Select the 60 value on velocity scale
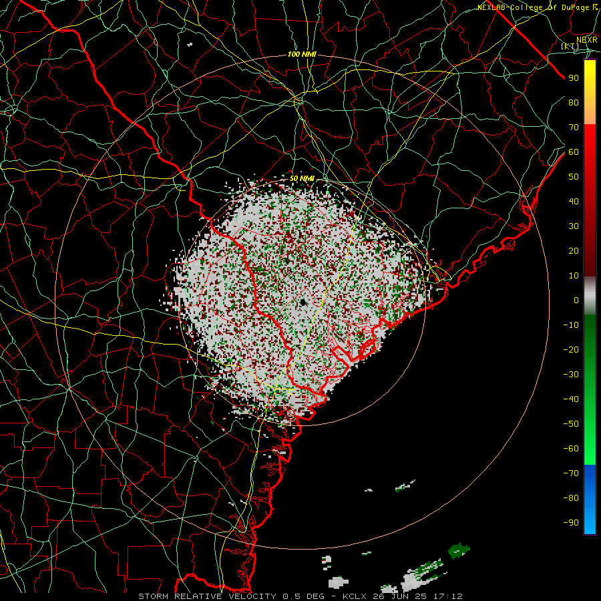 click(574, 152)
